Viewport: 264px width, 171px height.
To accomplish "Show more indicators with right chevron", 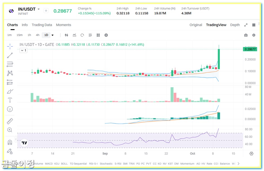I will (x=238, y=163).
